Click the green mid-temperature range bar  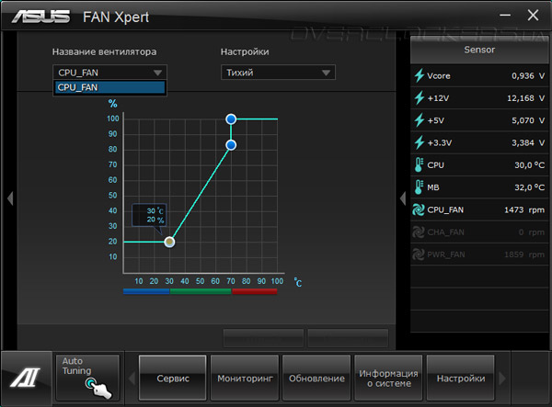[x=201, y=291]
